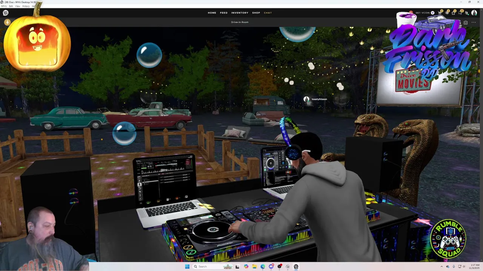Open the IMVU menu in the menu bar

pos(3,6)
